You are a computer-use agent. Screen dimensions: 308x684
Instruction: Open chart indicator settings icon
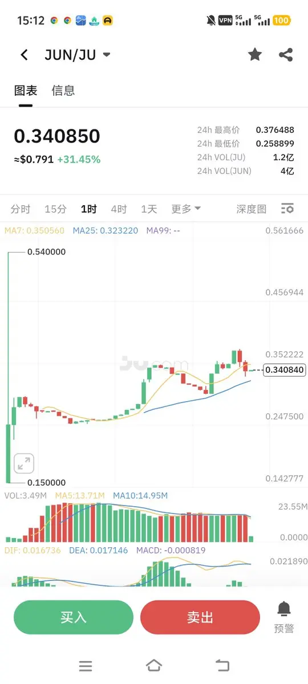[x=287, y=209]
